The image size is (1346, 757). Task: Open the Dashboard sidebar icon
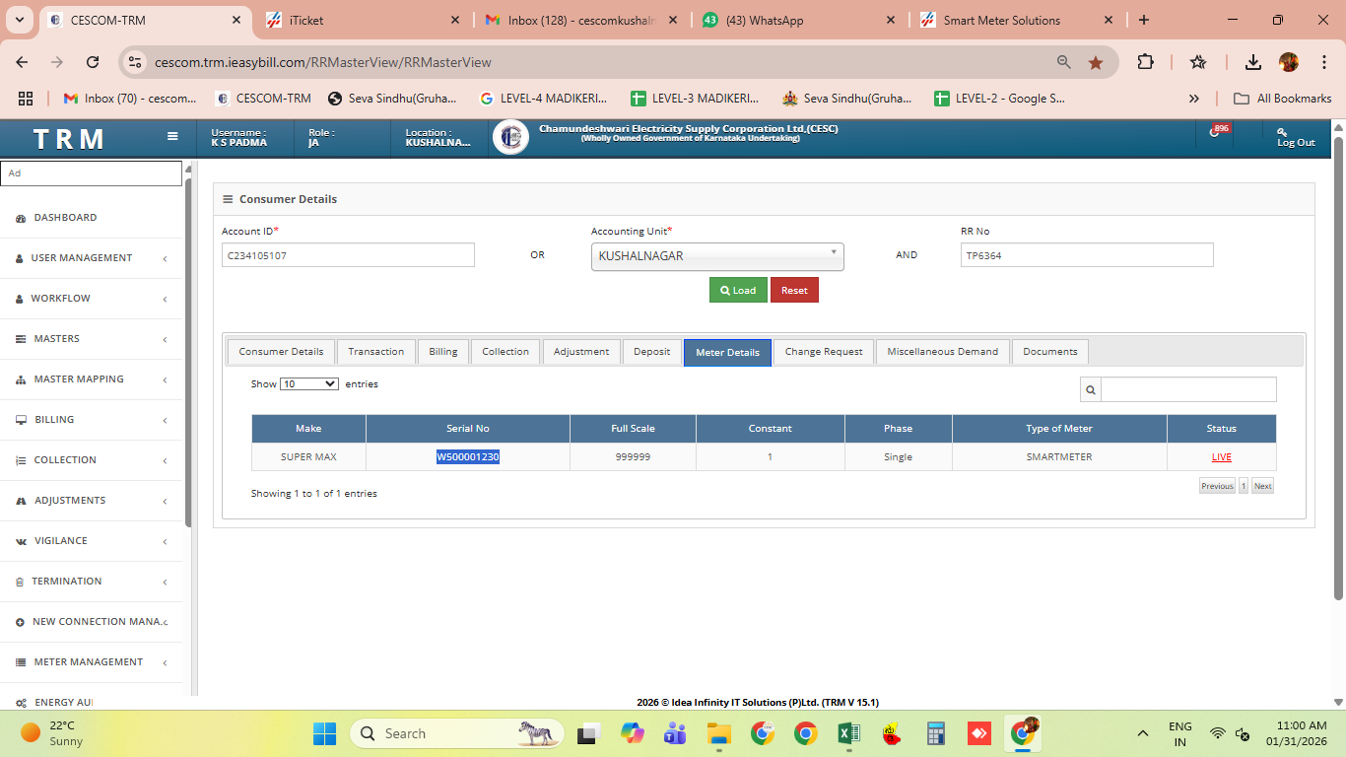[21, 218]
